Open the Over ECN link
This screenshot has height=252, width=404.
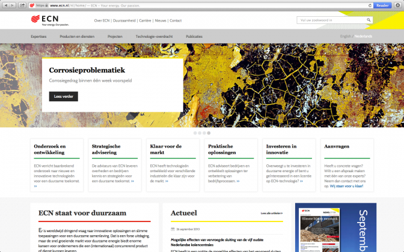pos(102,20)
